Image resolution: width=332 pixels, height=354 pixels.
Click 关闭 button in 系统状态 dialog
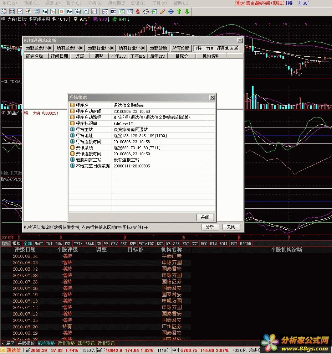(x=205, y=217)
